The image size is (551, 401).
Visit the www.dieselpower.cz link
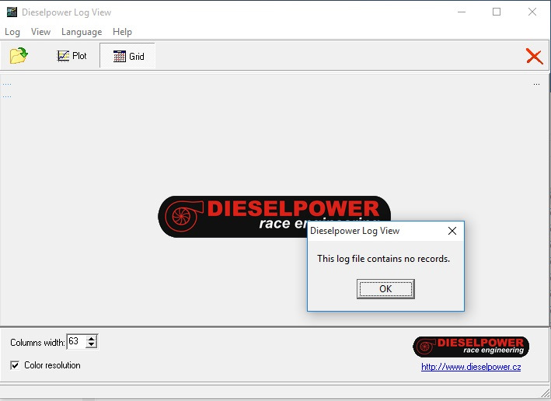click(471, 367)
